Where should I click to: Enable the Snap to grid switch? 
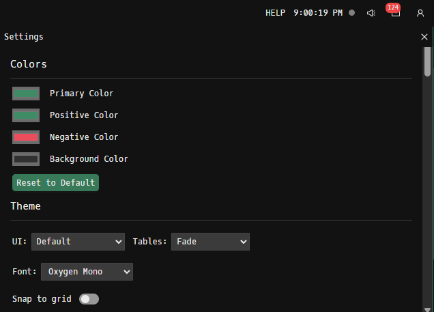pyautogui.click(x=89, y=299)
